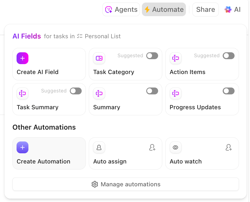Enable the Task Category toggle
This screenshot has height=202, width=250.
(x=152, y=56)
